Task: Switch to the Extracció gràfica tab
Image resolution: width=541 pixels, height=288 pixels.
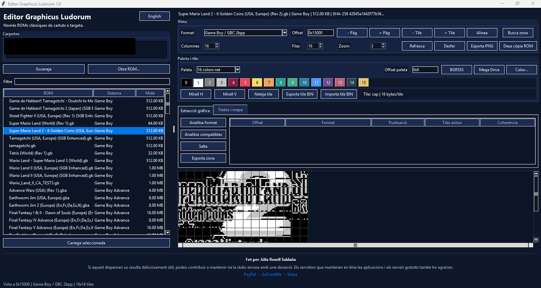Action: (195, 111)
